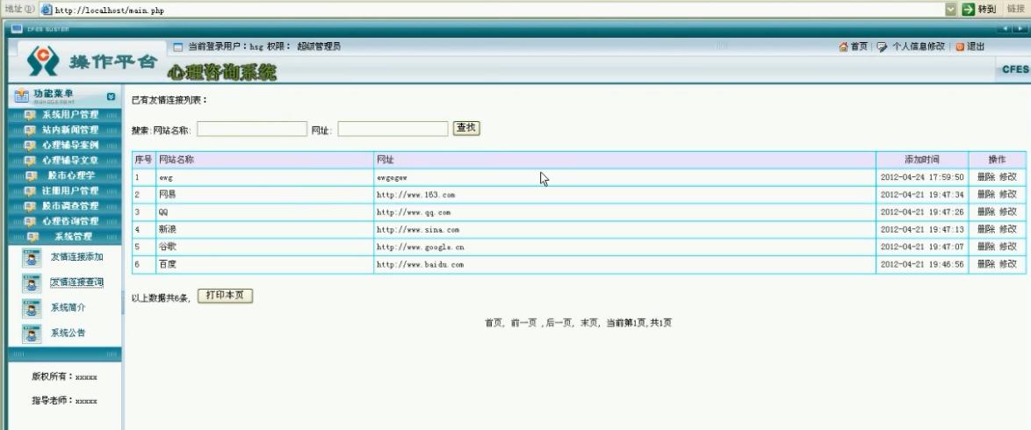The image size is (1031, 430).
Task: Click the icon on 站内新闻管理 bar
Action: pos(30,130)
